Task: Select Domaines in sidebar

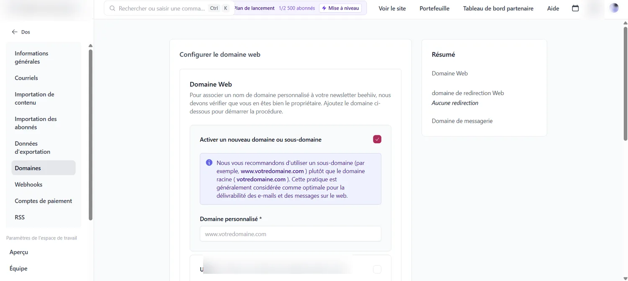Action: pos(44,168)
